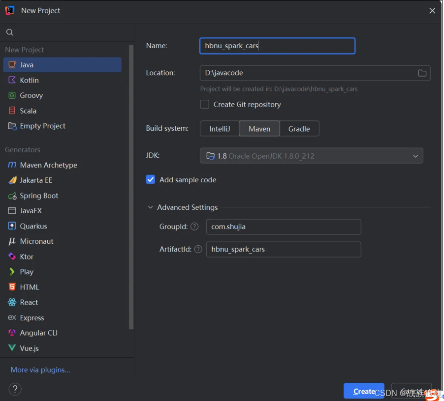Click the JavaFX window icon

click(12, 210)
